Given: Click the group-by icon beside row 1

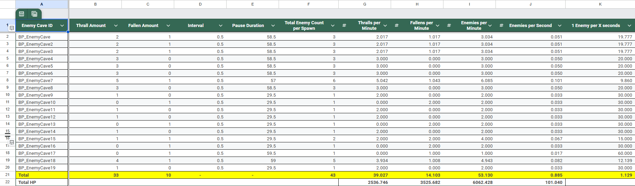Looking at the screenshot, I should point(11,28).
